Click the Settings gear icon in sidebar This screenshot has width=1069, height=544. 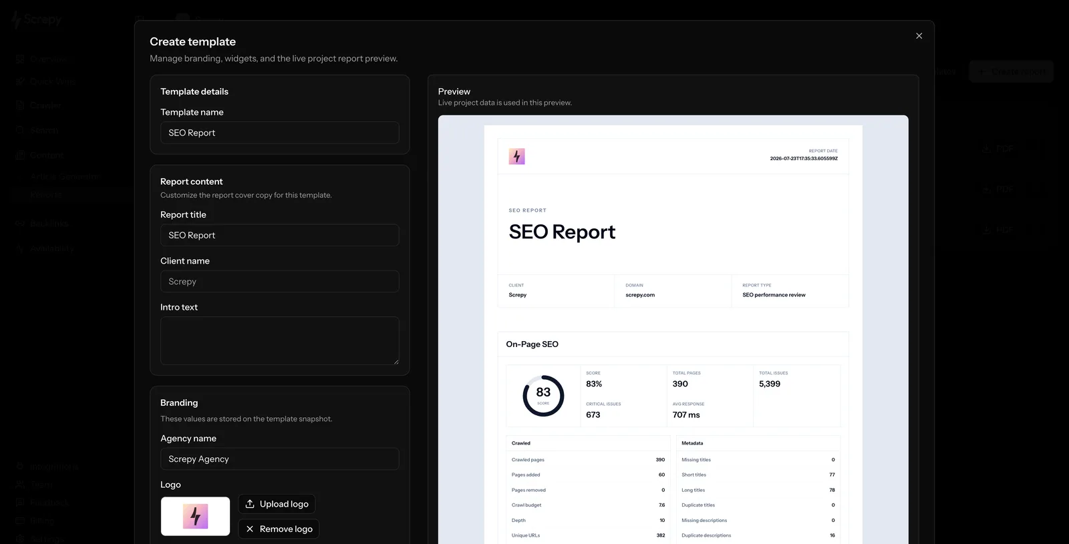click(x=20, y=539)
